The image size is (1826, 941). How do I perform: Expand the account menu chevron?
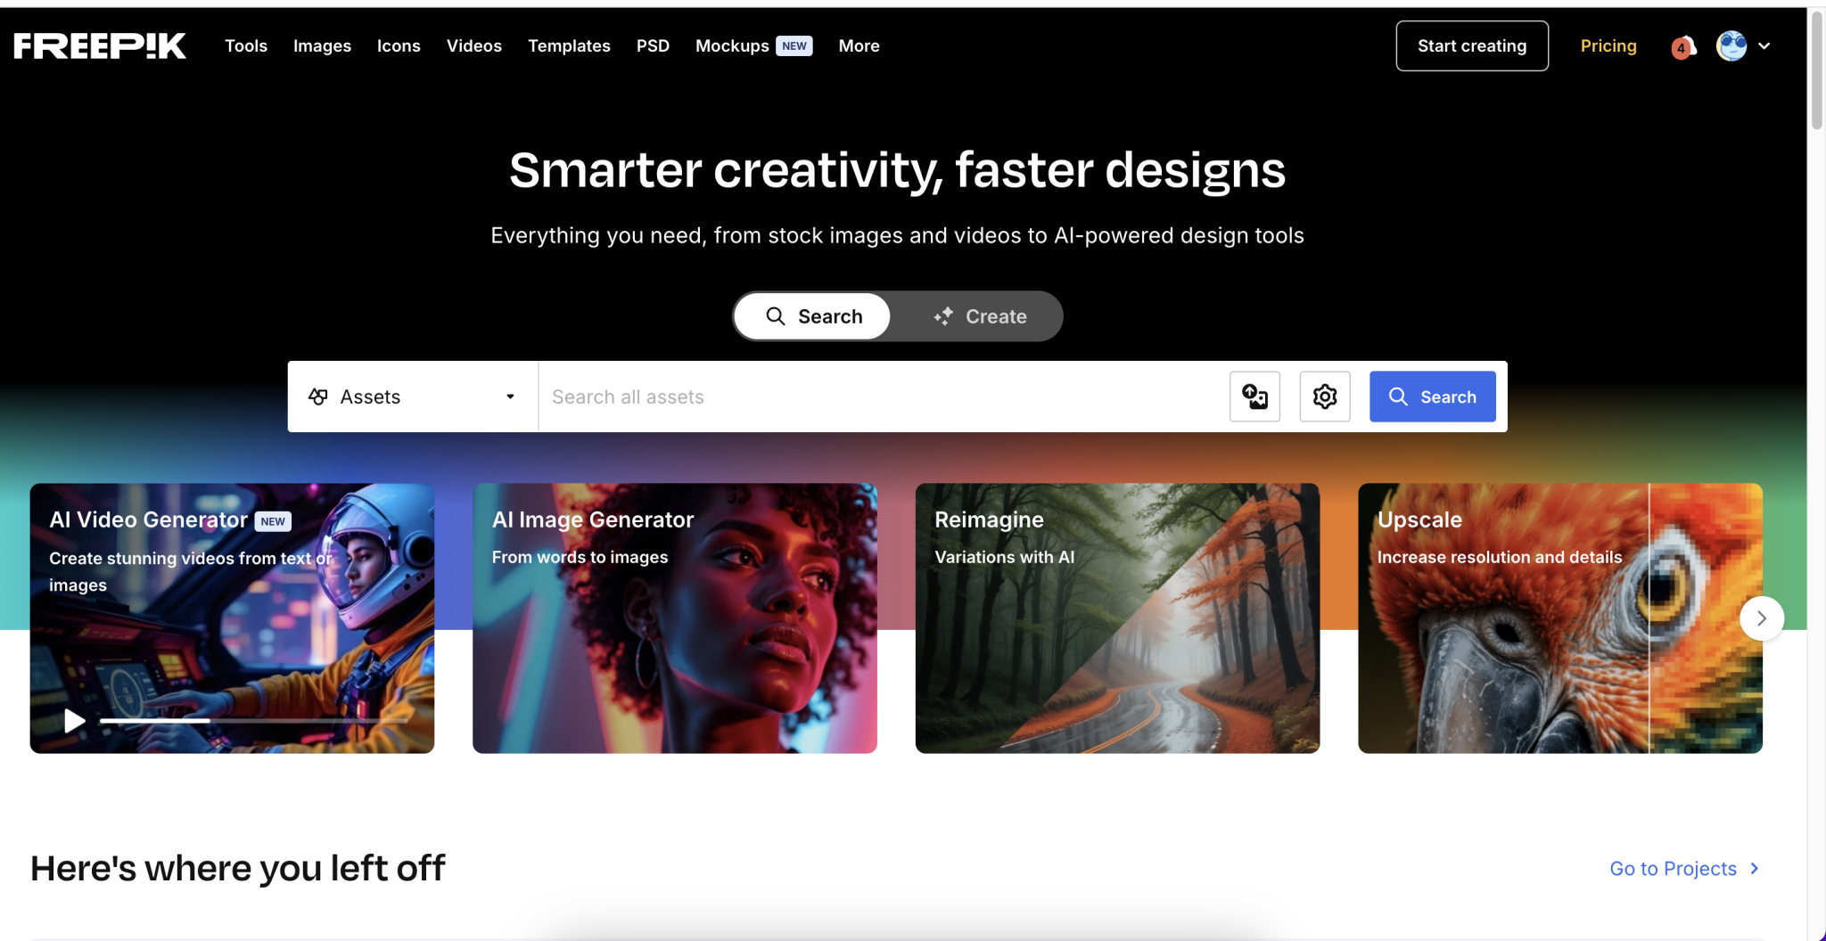[1764, 46]
